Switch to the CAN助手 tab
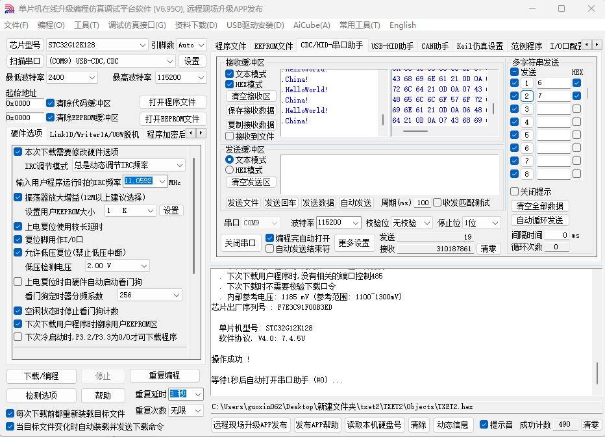 coord(434,46)
